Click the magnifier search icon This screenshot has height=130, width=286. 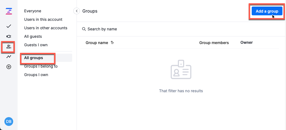tap(84, 29)
